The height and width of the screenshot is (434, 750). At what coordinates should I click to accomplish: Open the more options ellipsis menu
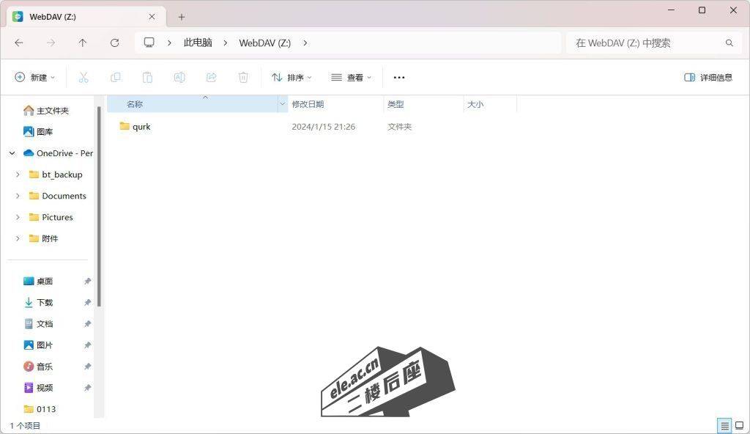399,77
